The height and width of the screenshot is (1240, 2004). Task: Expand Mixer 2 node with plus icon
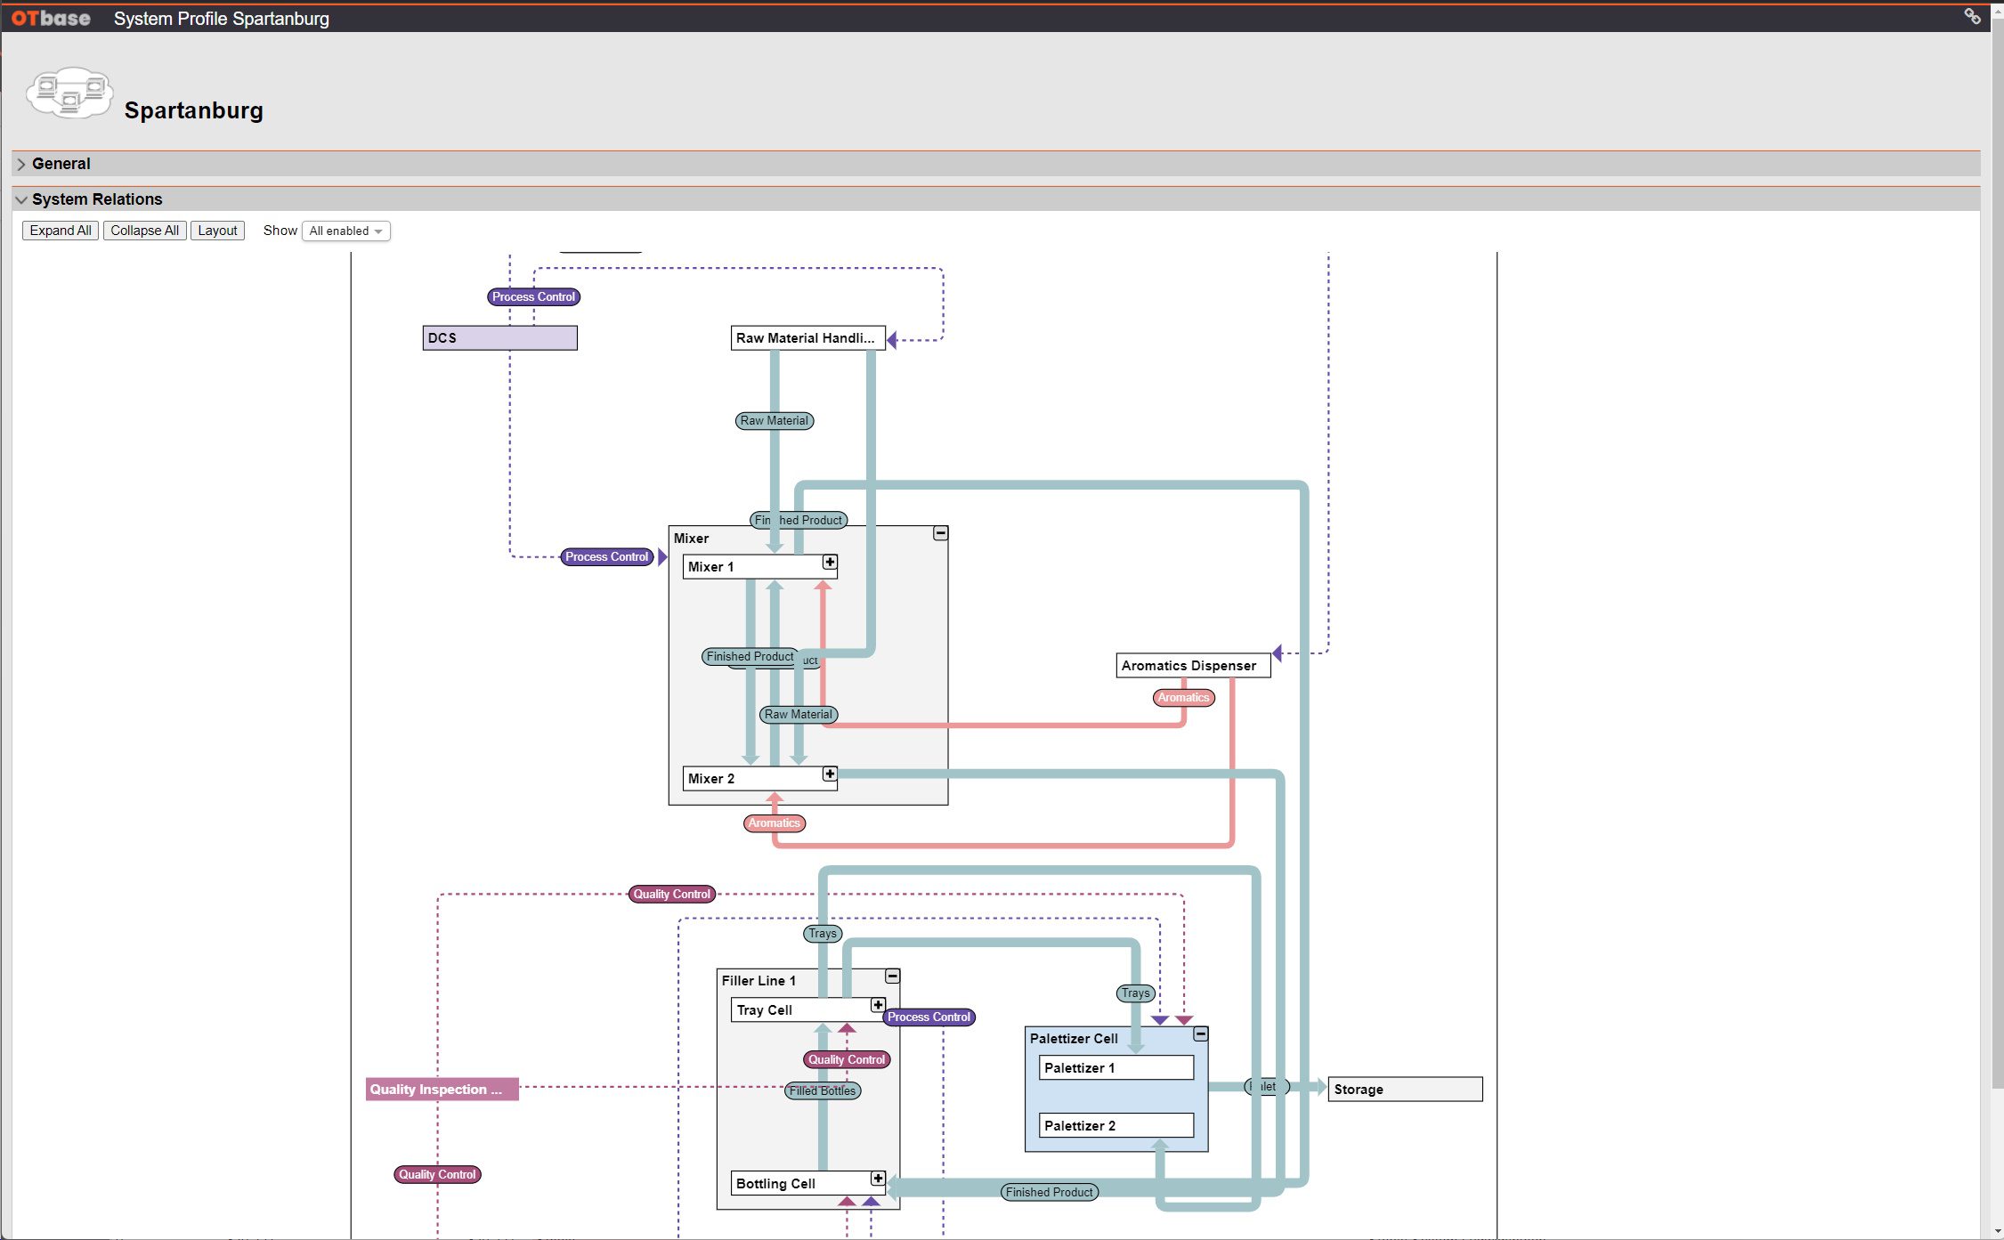coord(829,774)
